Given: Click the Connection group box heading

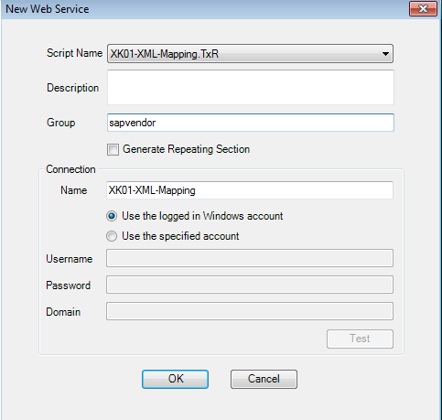Looking at the screenshot, I should click(x=70, y=169).
